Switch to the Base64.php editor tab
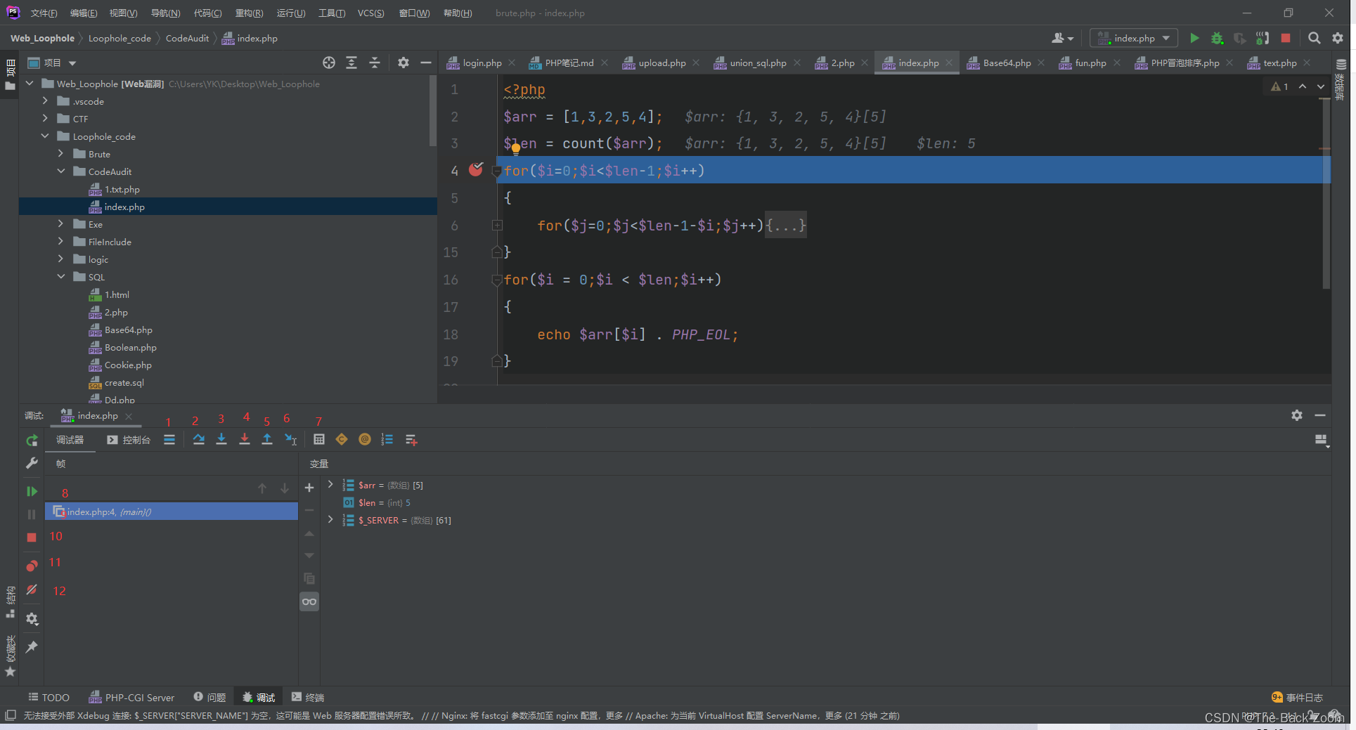Viewport: 1356px width, 730px height. (x=1006, y=63)
